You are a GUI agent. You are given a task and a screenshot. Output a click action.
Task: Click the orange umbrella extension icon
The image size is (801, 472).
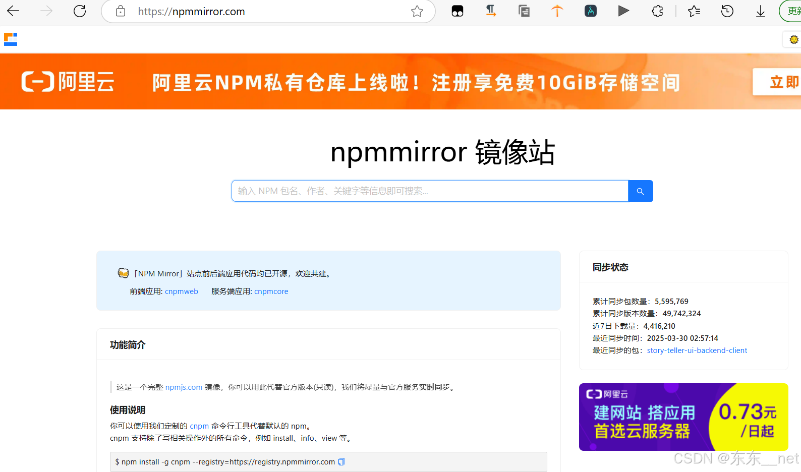click(x=557, y=11)
